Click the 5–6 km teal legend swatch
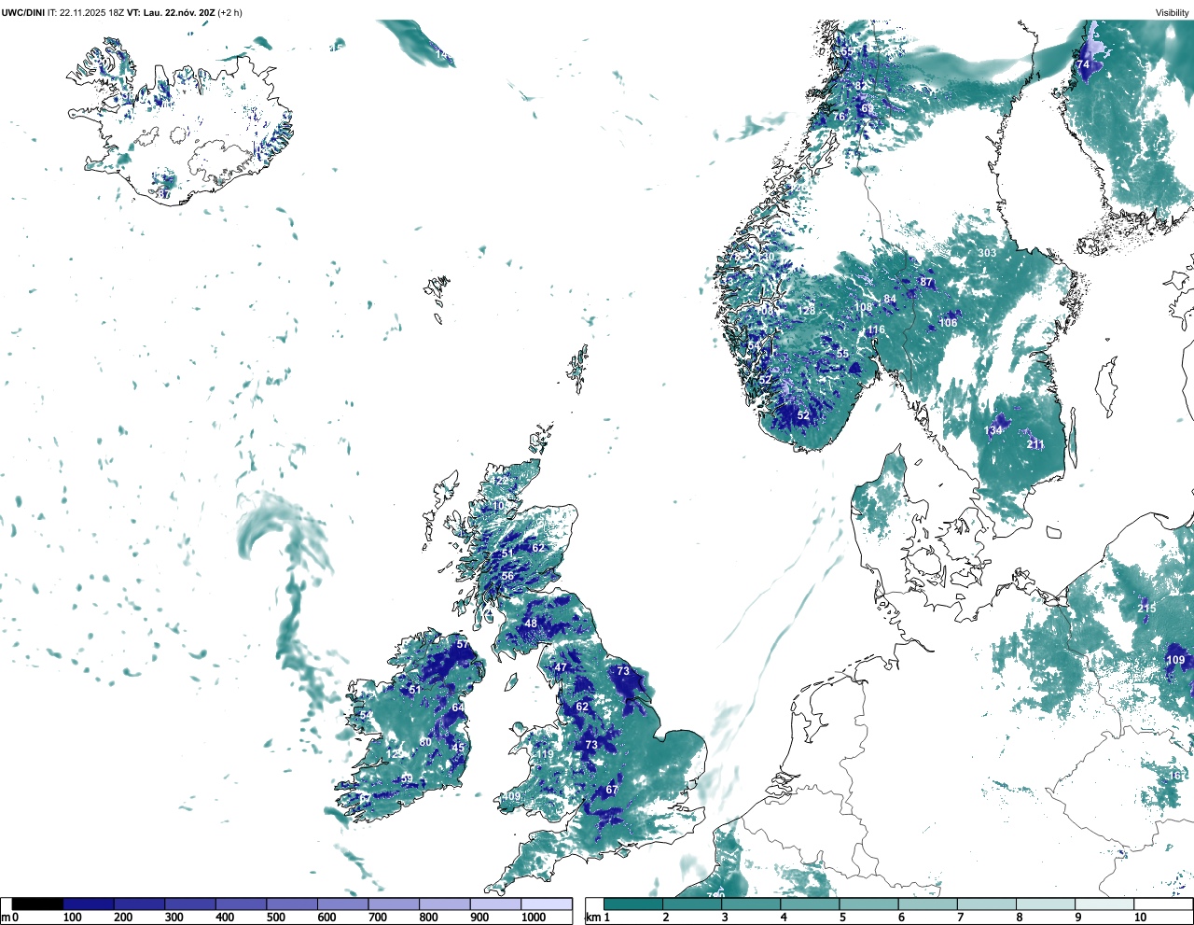 click(x=869, y=904)
